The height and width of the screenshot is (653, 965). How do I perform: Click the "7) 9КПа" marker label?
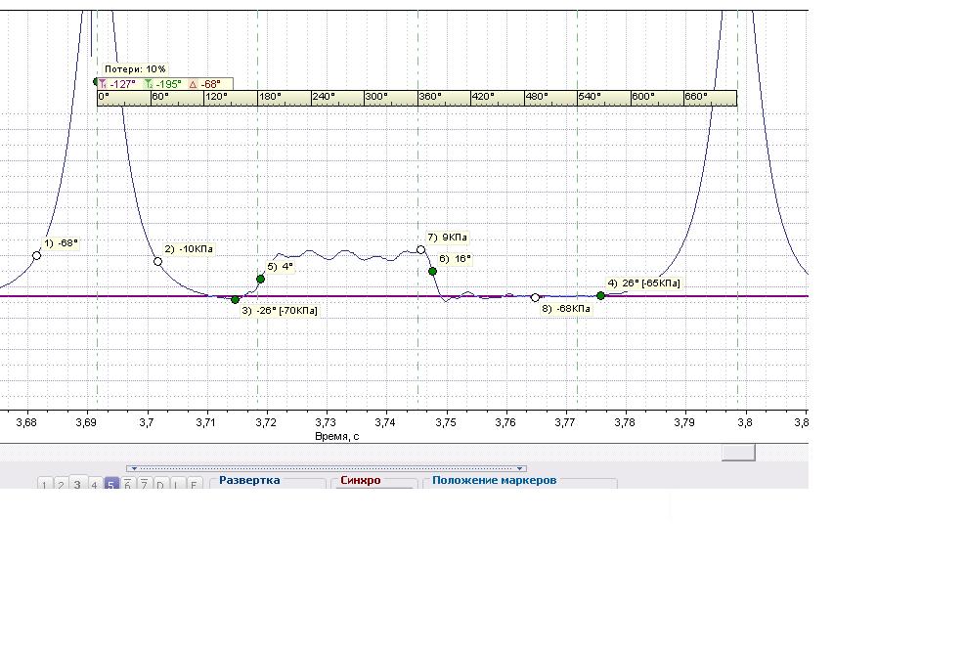tap(448, 237)
